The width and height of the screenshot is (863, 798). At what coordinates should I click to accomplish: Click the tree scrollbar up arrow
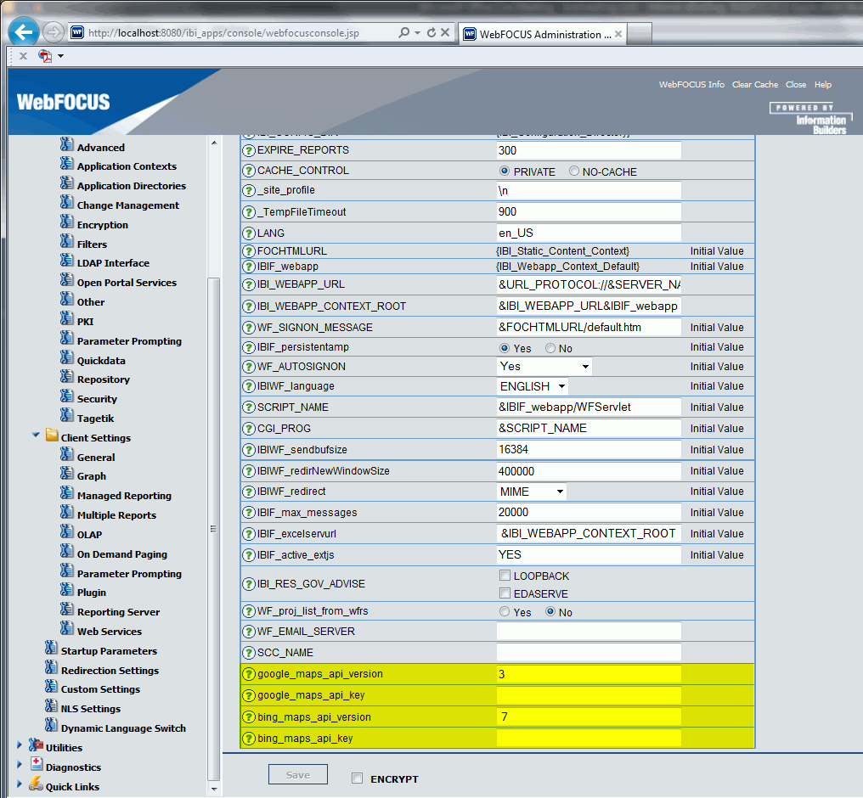click(x=214, y=143)
